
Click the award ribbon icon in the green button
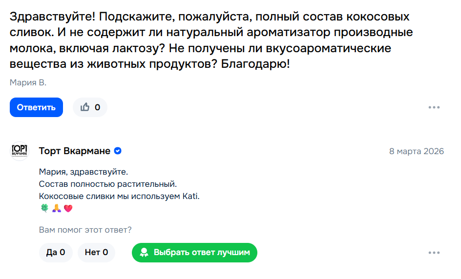145,253
